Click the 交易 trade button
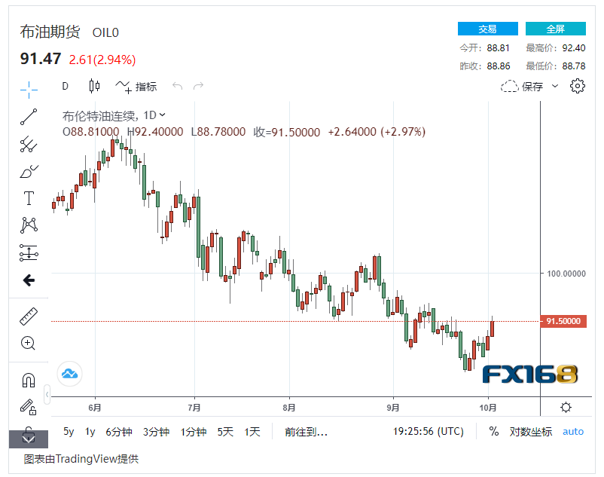The height and width of the screenshot is (477, 604). [x=487, y=28]
